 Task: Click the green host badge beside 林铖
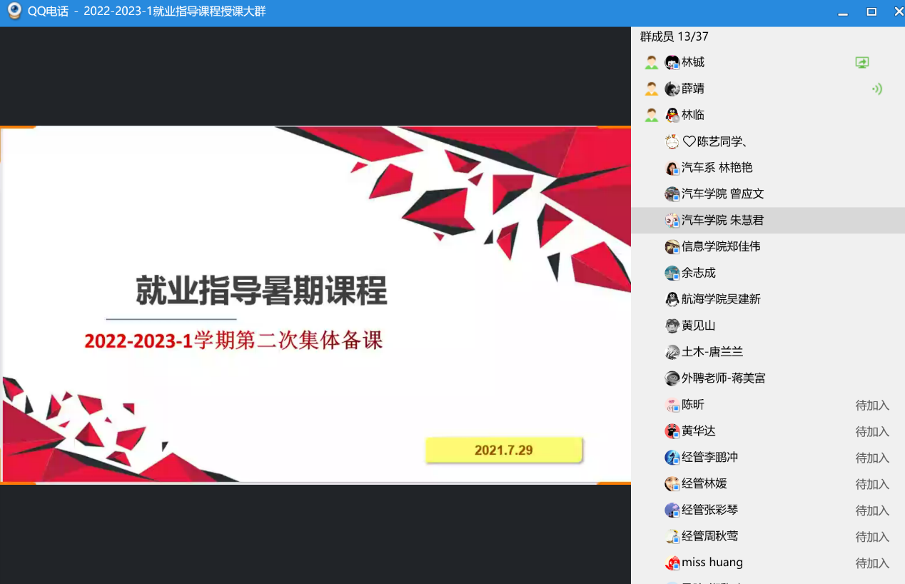point(651,63)
